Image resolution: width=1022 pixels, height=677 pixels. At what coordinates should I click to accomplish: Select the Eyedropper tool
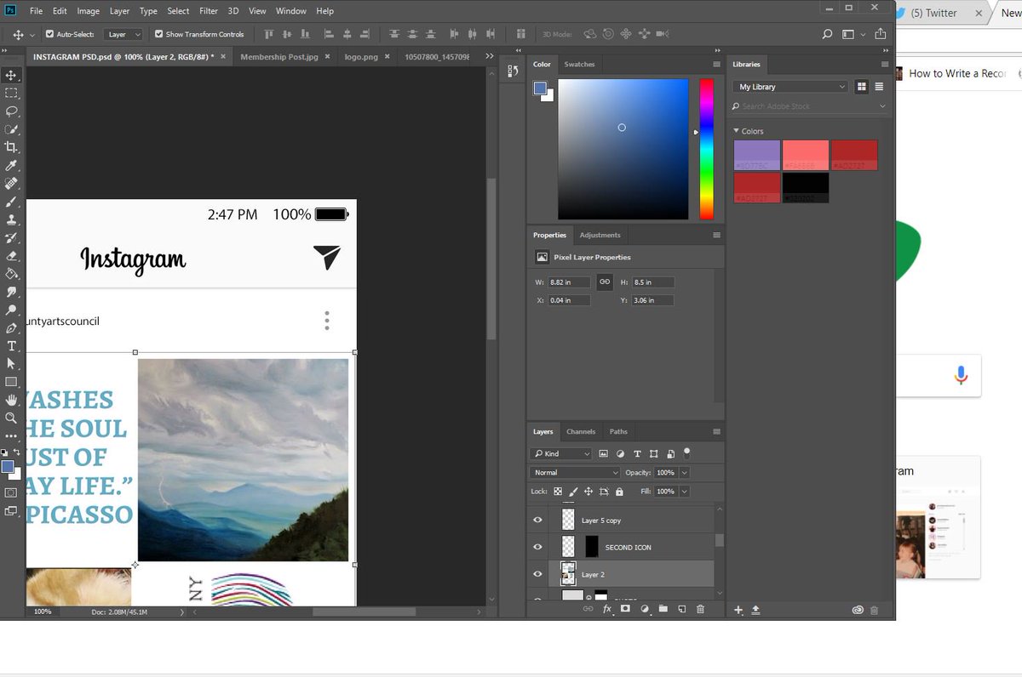12,165
